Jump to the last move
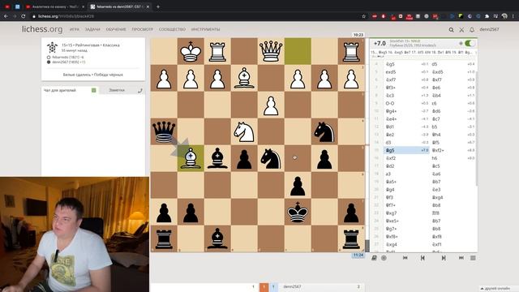This screenshot has height=292, width=519. click(461, 258)
